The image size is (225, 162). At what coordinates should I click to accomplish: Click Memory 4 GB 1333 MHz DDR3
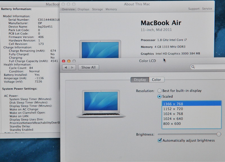pos(163,47)
